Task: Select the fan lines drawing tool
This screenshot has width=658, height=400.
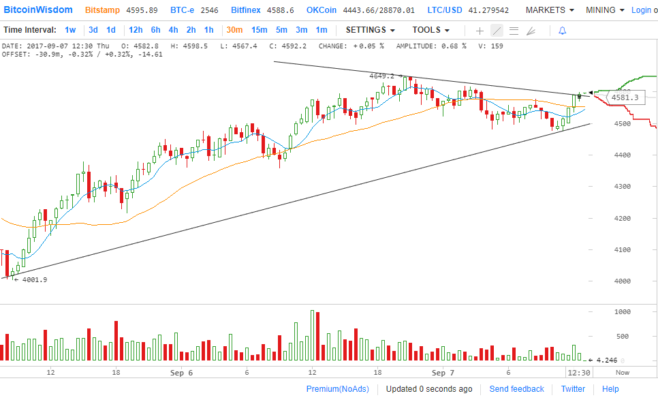Action: [x=531, y=31]
